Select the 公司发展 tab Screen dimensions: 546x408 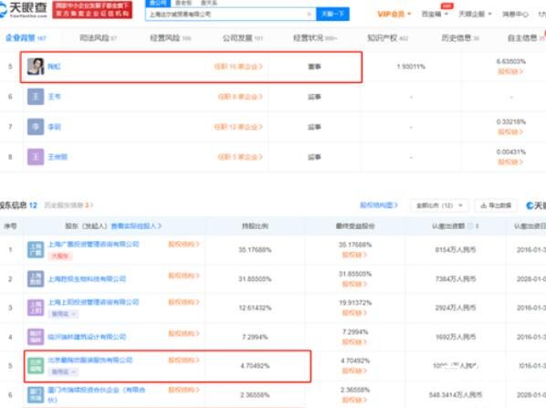[x=242, y=38]
